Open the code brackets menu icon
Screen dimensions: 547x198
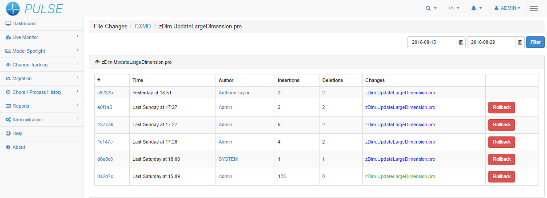(454, 8)
